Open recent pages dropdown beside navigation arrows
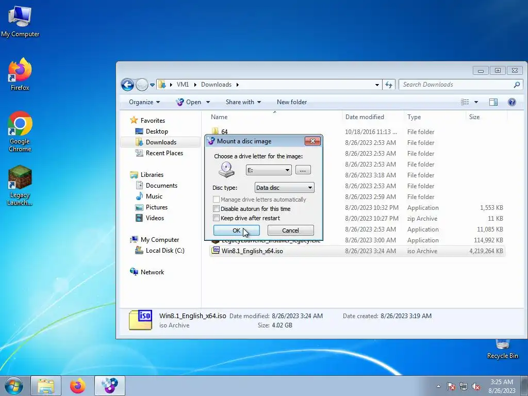This screenshot has width=528, height=396. 152,85
